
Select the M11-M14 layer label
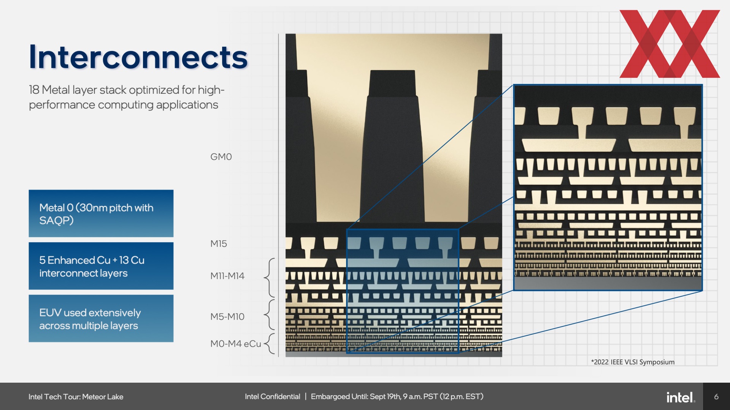click(227, 276)
